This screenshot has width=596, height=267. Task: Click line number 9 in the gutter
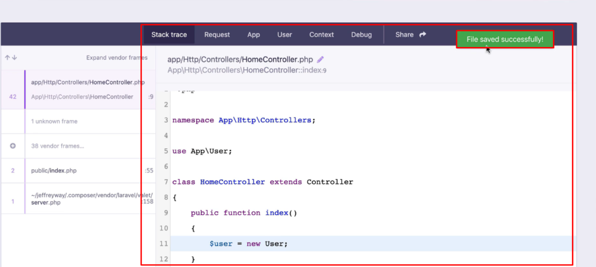166,213
